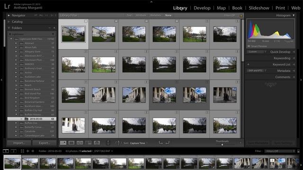Collapse the Buffalo History folder
The height and width of the screenshot is (170, 303).
[16, 115]
